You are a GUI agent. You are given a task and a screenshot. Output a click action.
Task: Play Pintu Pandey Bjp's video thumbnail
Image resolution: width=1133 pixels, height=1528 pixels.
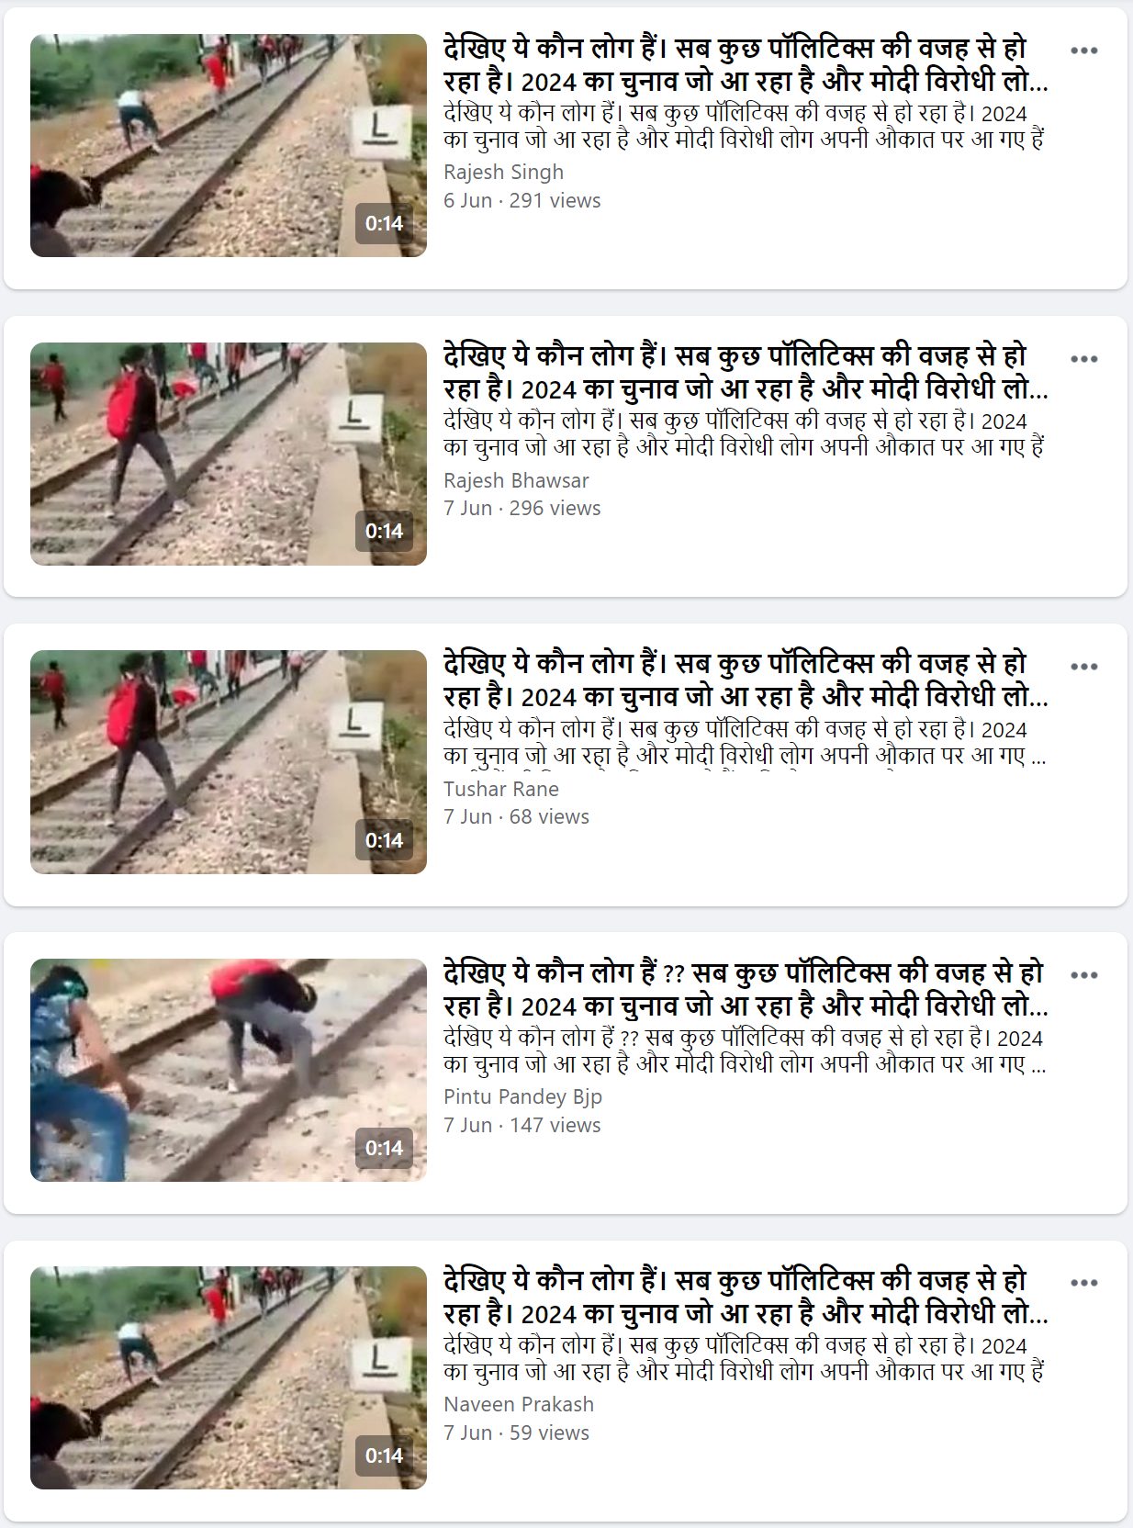pyautogui.click(x=229, y=1070)
